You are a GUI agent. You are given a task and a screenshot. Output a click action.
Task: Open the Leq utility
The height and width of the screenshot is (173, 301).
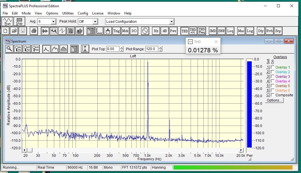[230, 31]
